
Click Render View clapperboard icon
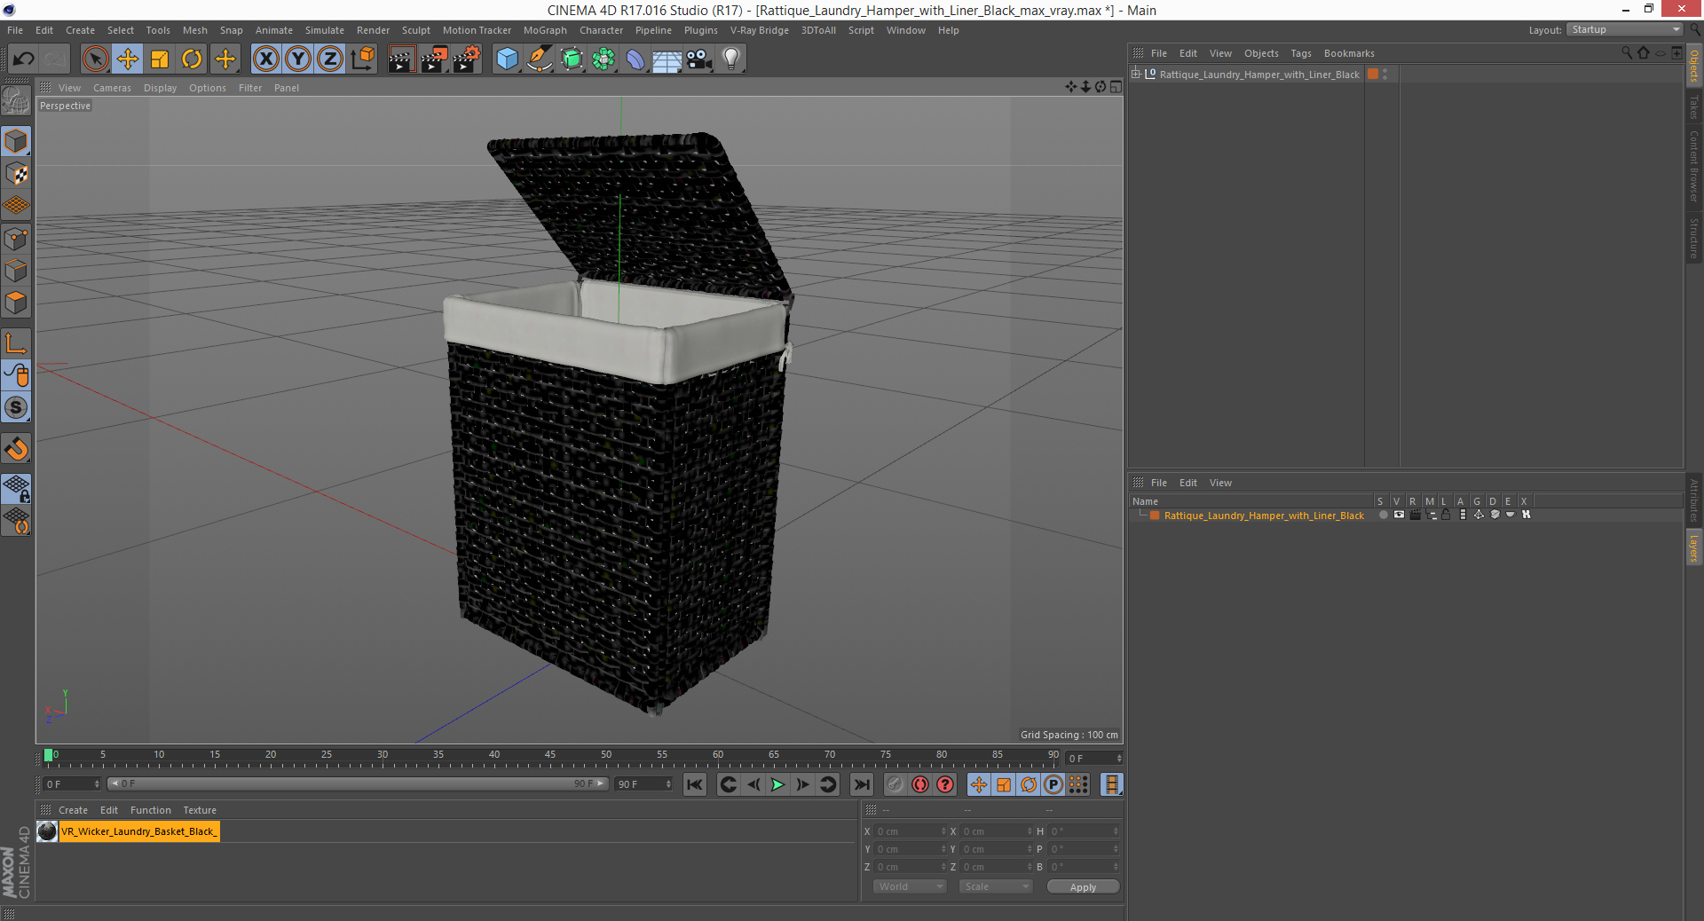[x=401, y=59]
